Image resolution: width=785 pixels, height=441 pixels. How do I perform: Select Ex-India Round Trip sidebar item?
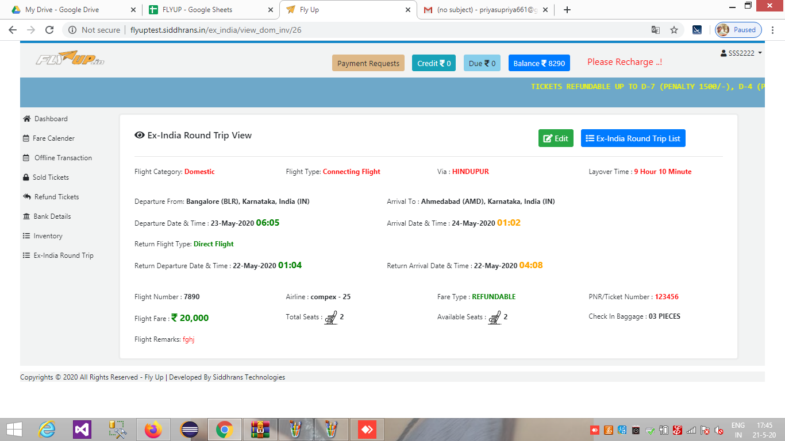tap(63, 256)
